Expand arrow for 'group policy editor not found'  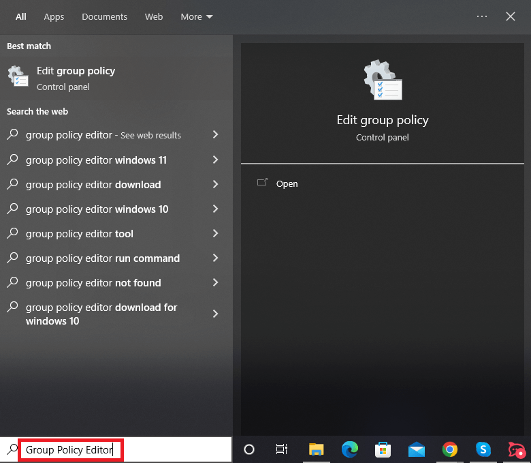215,282
